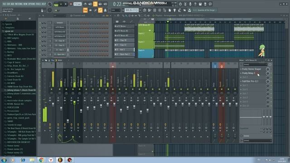Open mixer preset dropdown above effect slots
Screen dimensions: 290x163
pos(255,64)
